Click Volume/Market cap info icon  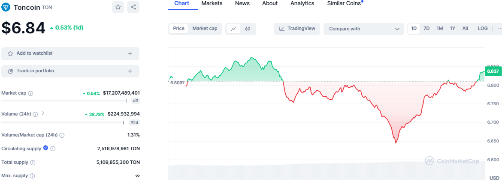click(62, 135)
